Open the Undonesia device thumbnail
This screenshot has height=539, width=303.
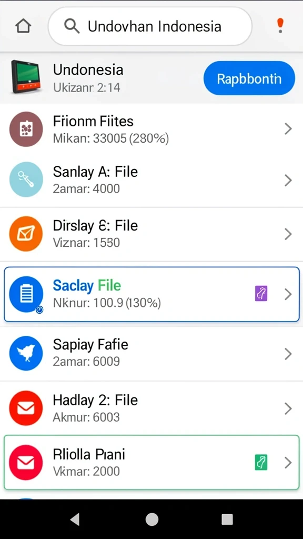[25, 77]
